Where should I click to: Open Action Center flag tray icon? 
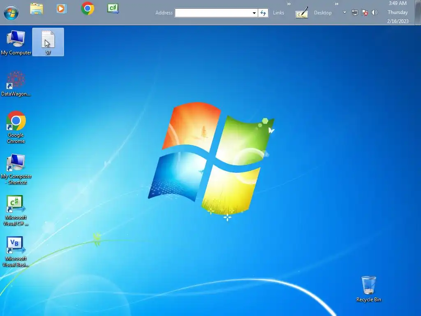point(365,12)
